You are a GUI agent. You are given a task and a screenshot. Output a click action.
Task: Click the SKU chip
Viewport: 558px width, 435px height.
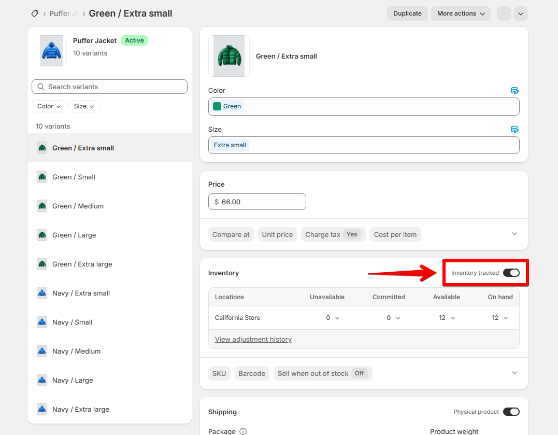point(219,373)
